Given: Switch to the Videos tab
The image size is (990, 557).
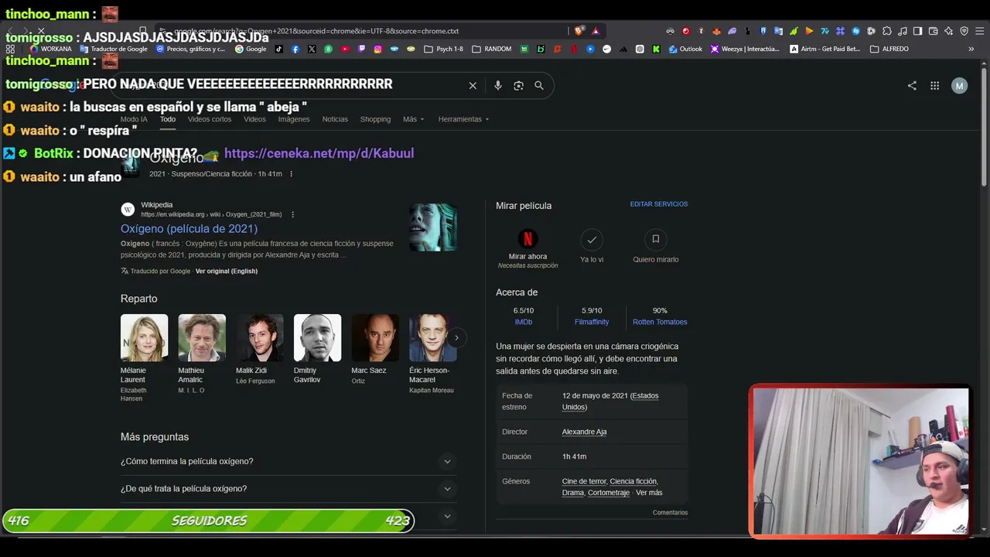Looking at the screenshot, I should click(x=254, y=119).
